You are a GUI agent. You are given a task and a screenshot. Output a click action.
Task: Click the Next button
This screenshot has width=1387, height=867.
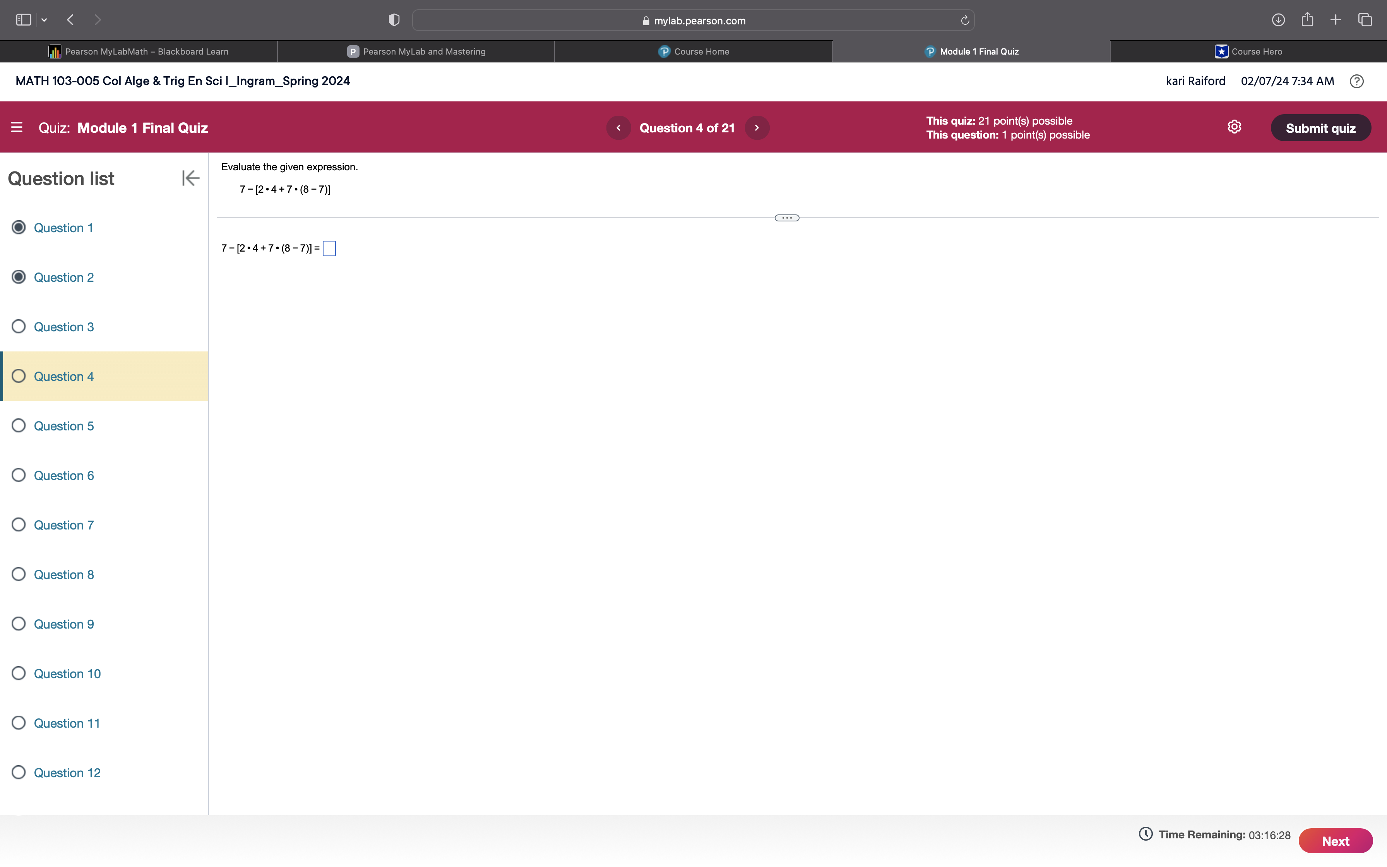click(x=1335, y=841)
